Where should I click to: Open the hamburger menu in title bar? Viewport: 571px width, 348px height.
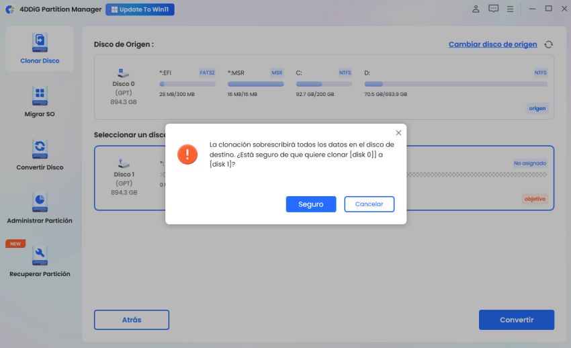point(510,9)
